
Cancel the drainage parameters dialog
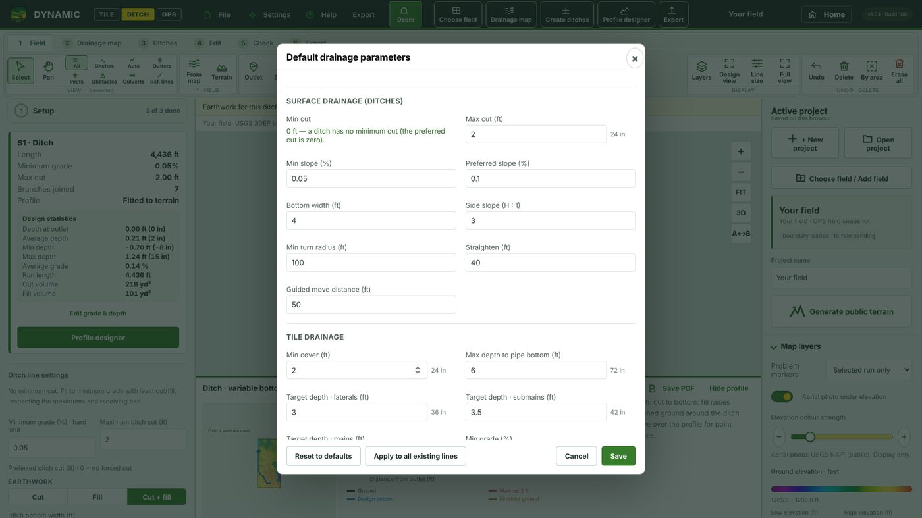point(576,456)
